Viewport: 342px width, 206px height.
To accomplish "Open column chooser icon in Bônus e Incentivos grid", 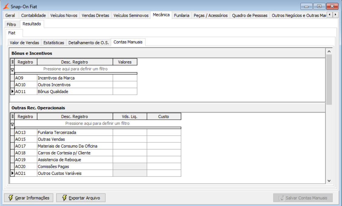I will coord(12,62).
